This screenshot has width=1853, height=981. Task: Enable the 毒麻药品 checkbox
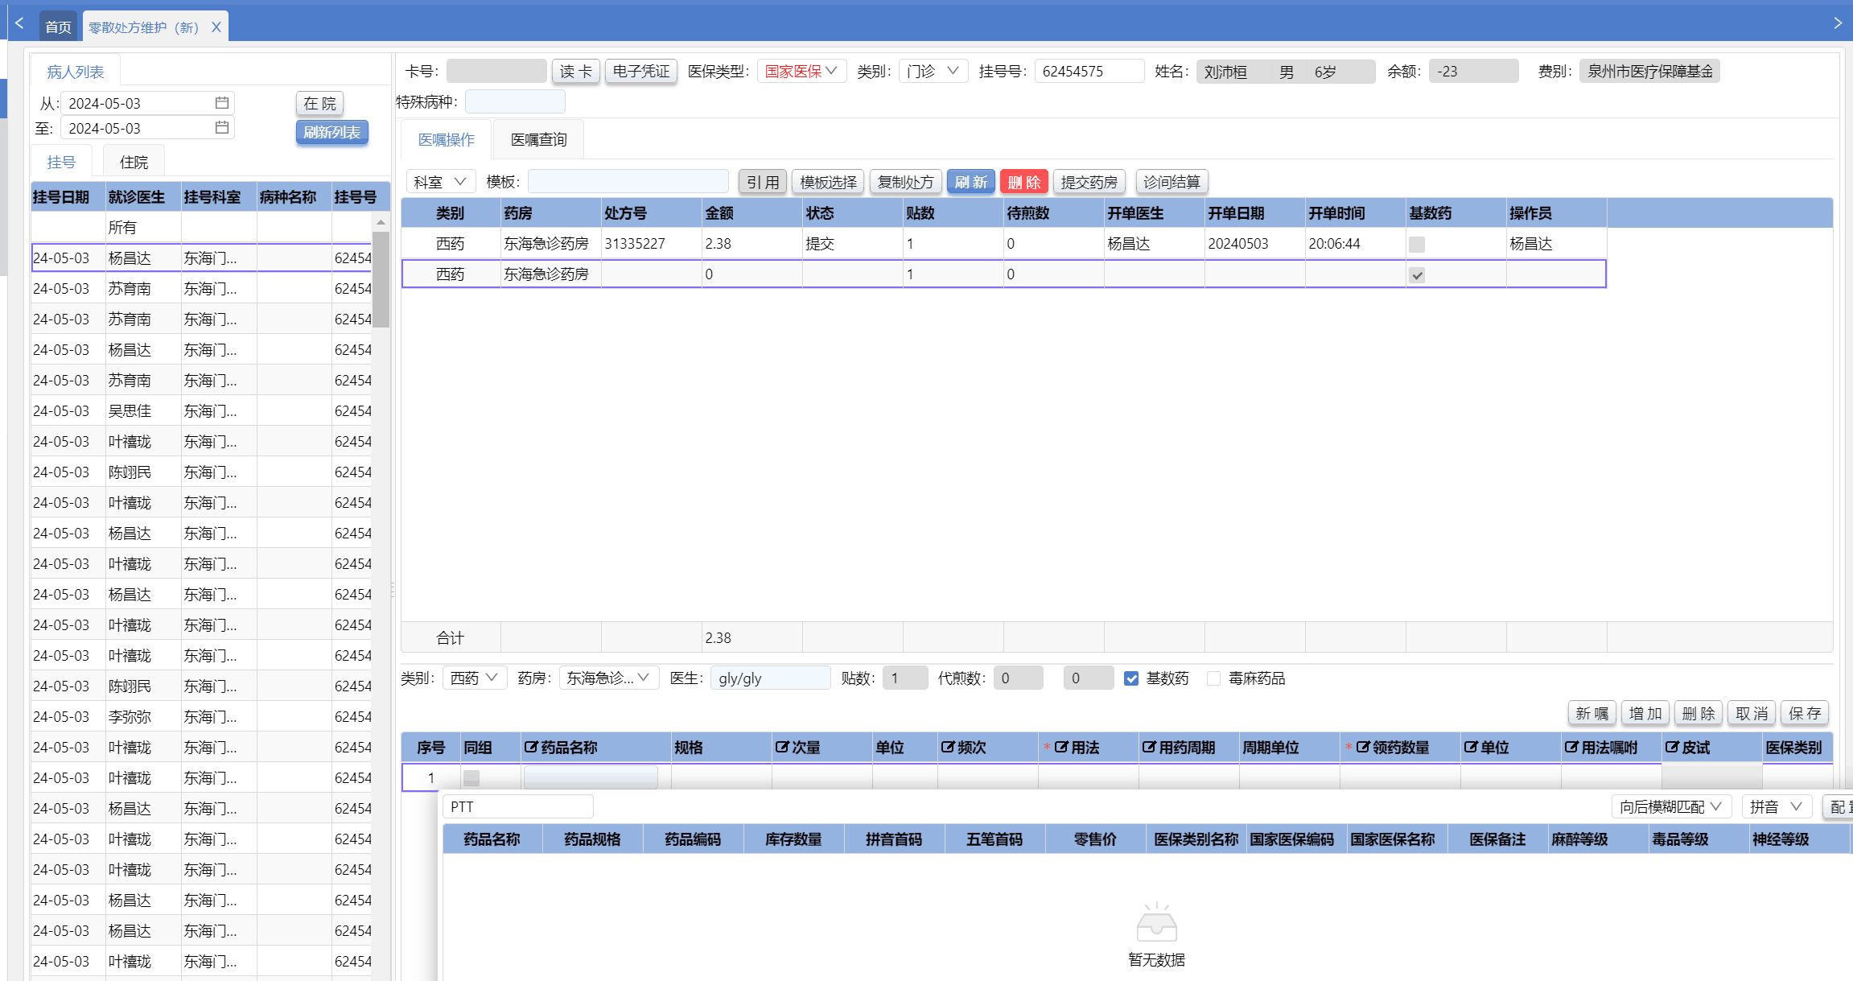[x=1213, y=678]
